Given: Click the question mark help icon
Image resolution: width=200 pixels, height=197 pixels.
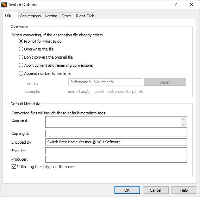Looking at the screenshot, I should (176, 5).
